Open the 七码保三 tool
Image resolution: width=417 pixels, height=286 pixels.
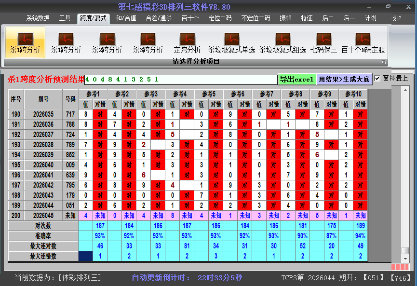tap(323, 42)
